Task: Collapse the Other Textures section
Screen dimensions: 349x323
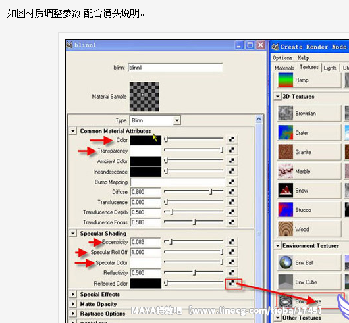Action: (x=277, y=318)
